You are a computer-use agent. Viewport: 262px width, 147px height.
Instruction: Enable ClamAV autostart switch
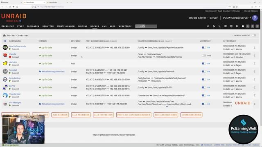(203, 56)
